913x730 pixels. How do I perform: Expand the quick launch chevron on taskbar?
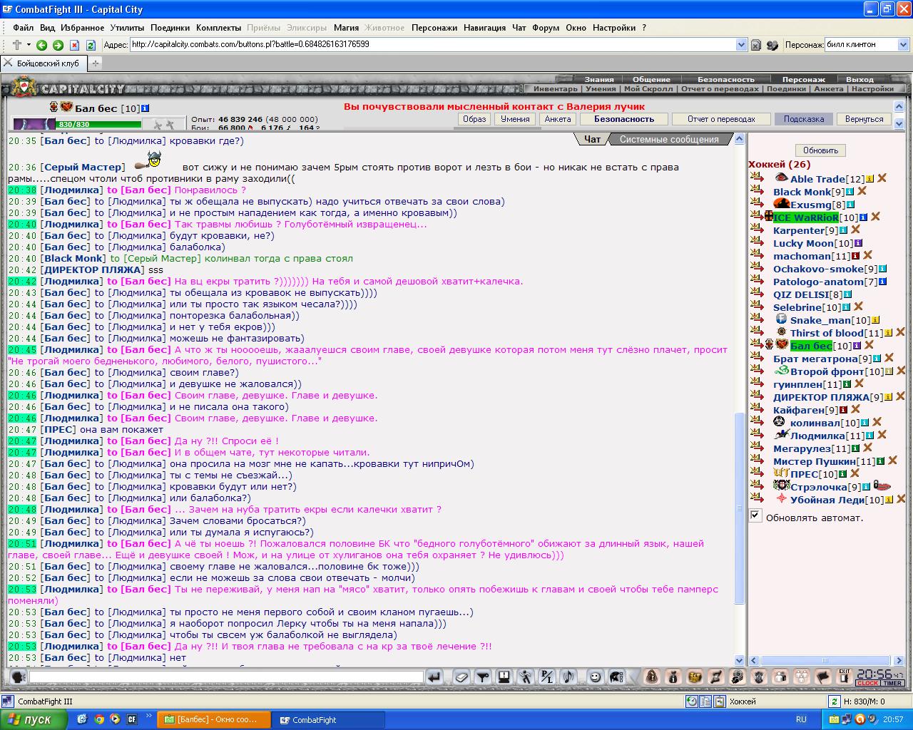[149, 716]
